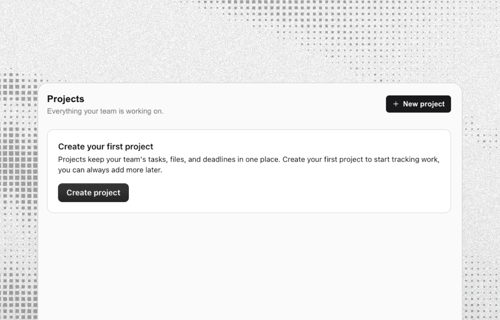
Task: Start creating a project from the empty-state card
Action: [x=93, y=192]
